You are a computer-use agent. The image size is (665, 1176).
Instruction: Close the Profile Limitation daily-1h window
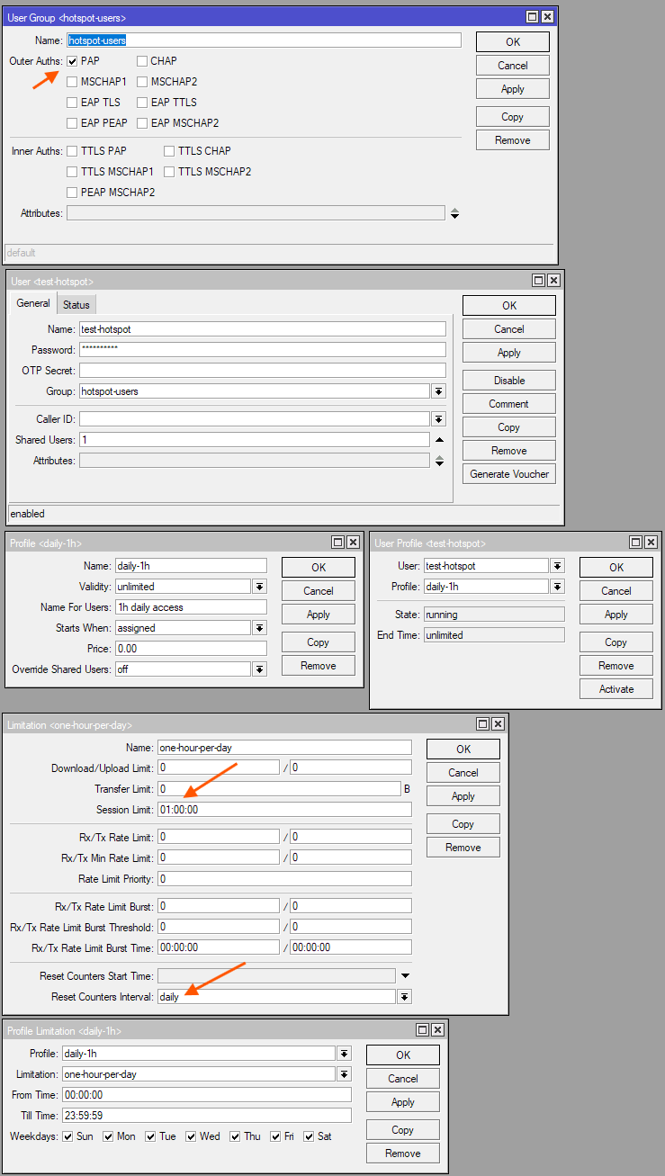tap(437, 1030)
